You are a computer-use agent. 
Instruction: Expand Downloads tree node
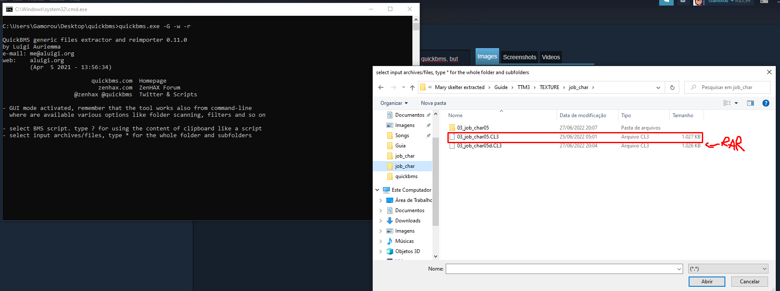[x=380, y=221]
